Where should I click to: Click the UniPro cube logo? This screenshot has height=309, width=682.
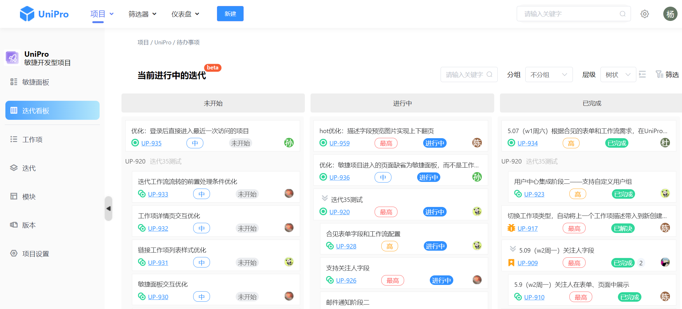tap(27, 14)
